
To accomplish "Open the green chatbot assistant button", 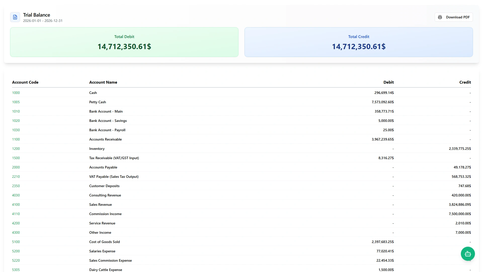I will (468, 254).
